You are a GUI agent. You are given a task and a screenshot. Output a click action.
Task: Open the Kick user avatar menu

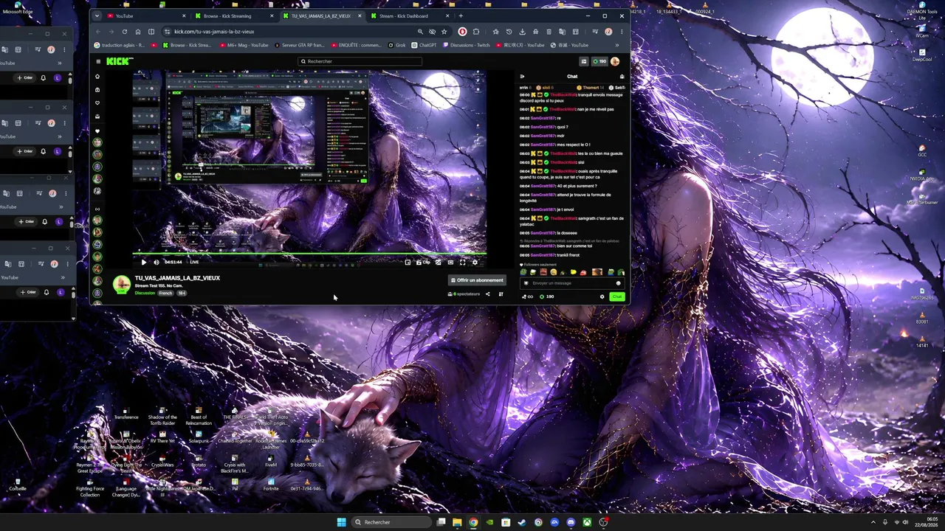615,61
